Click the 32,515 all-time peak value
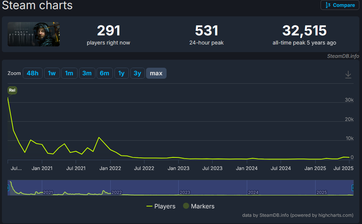 304,30
